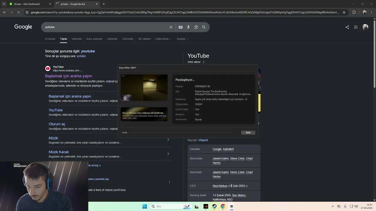Open the YouTube sitelink
Image resolution: width=376 pixels, height=211 pixels.
[x=56, y=110]
